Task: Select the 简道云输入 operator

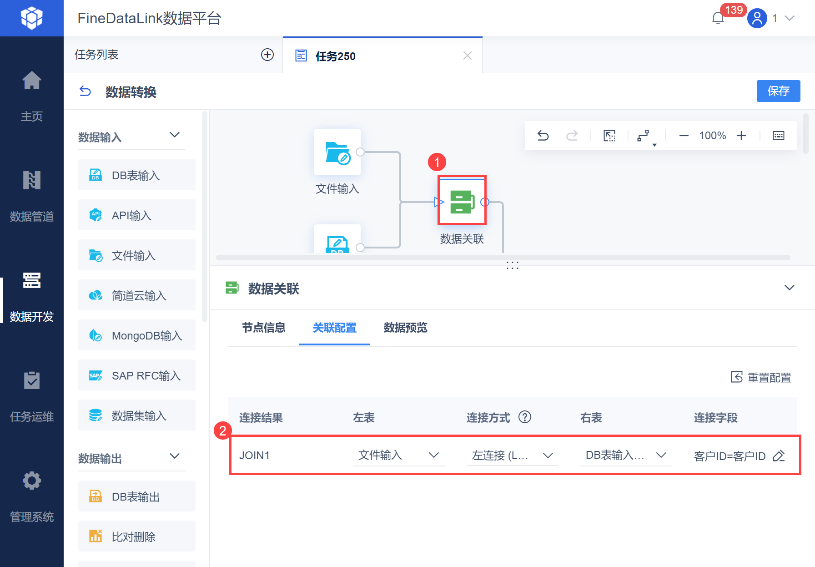Action: tap(137, 295)
